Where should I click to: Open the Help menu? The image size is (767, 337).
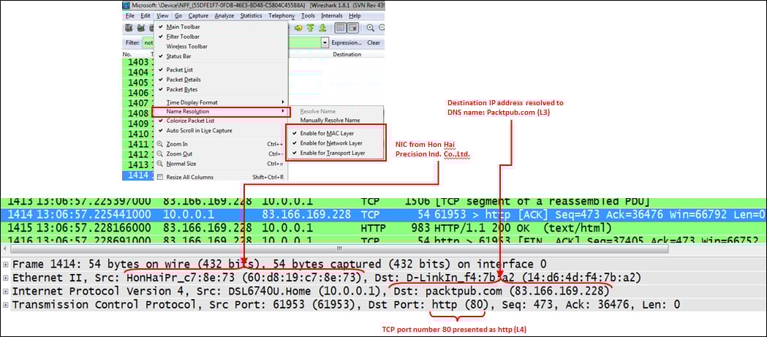(x=355, y=15)
